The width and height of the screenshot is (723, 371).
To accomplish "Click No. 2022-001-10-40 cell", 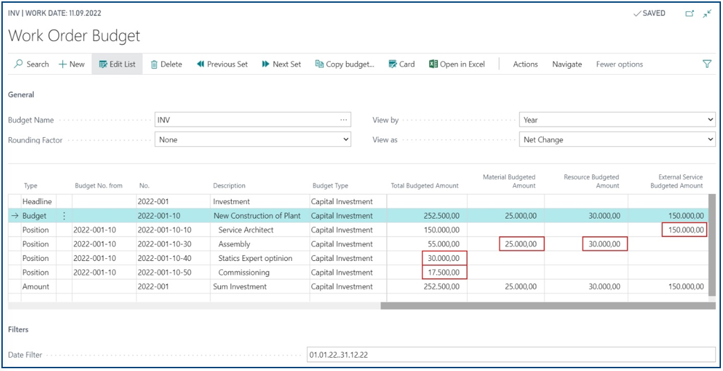I will click(x=165, y=258).
